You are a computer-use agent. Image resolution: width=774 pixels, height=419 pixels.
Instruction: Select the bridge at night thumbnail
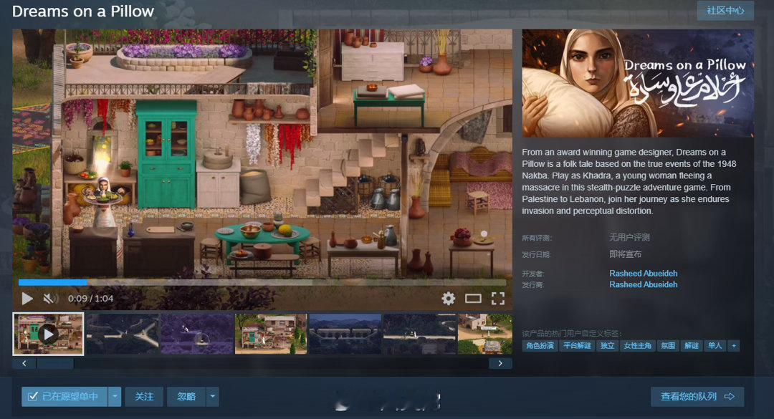(345, 334)
